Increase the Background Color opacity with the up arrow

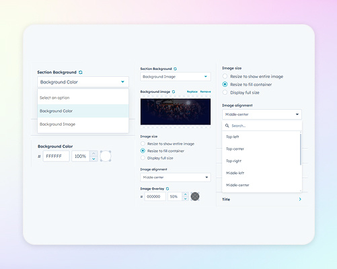(x=93, y=153)
